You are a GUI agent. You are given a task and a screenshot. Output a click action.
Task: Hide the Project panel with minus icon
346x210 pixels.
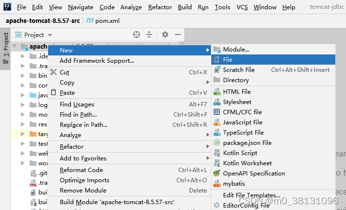point(178,35)
